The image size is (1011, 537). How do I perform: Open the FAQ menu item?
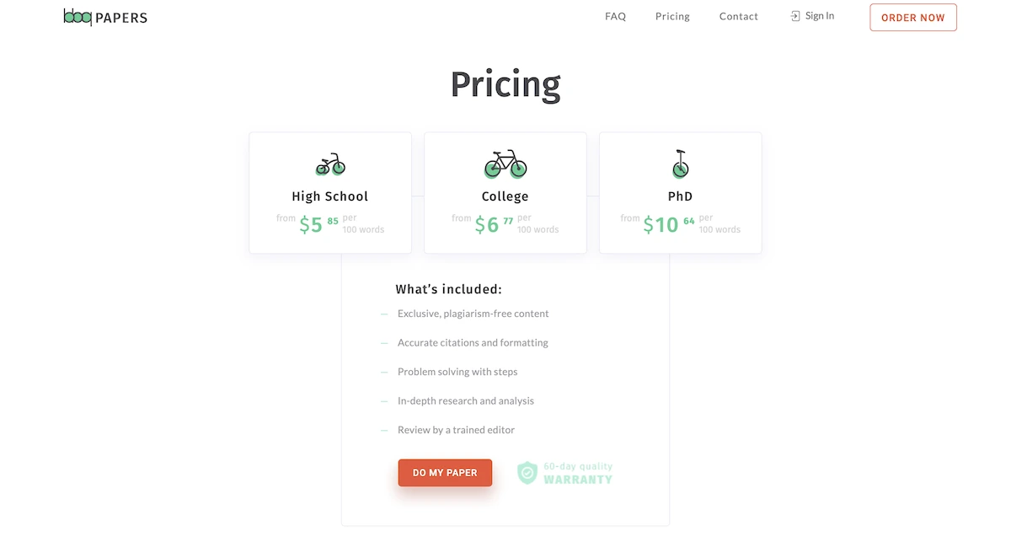pos(615,16)
